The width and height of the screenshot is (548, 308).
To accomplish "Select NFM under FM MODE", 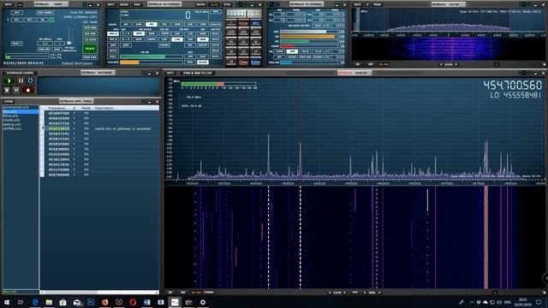I will click(139, 33).
